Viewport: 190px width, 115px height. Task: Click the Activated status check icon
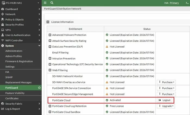107,100
